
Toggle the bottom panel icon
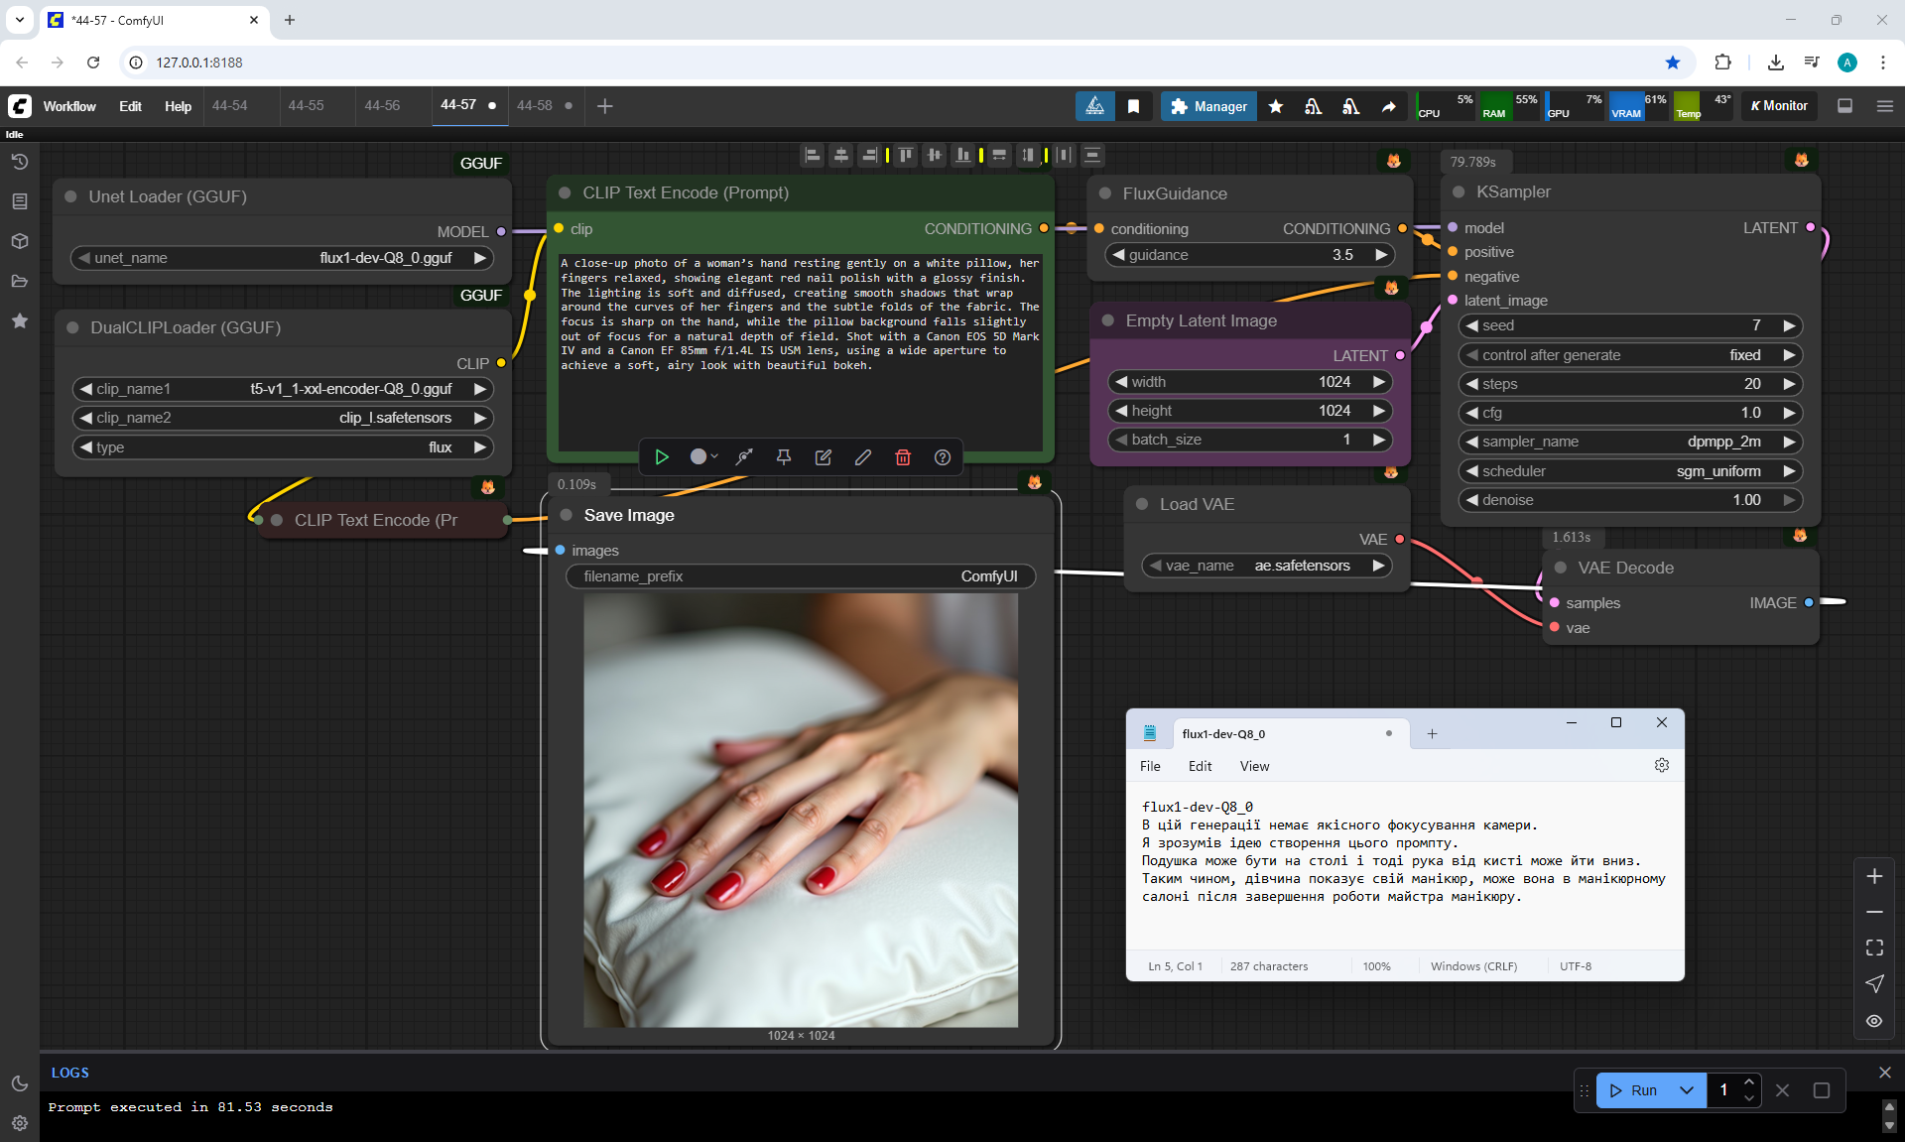click(1844, 106)
